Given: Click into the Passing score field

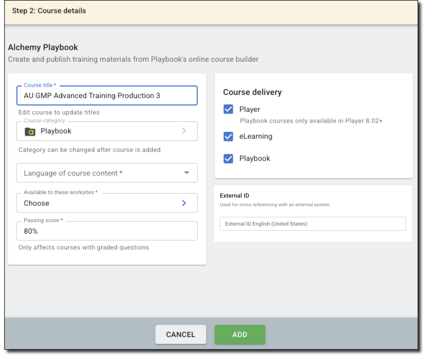Looking at the screenshot, I should click(107, 231).
